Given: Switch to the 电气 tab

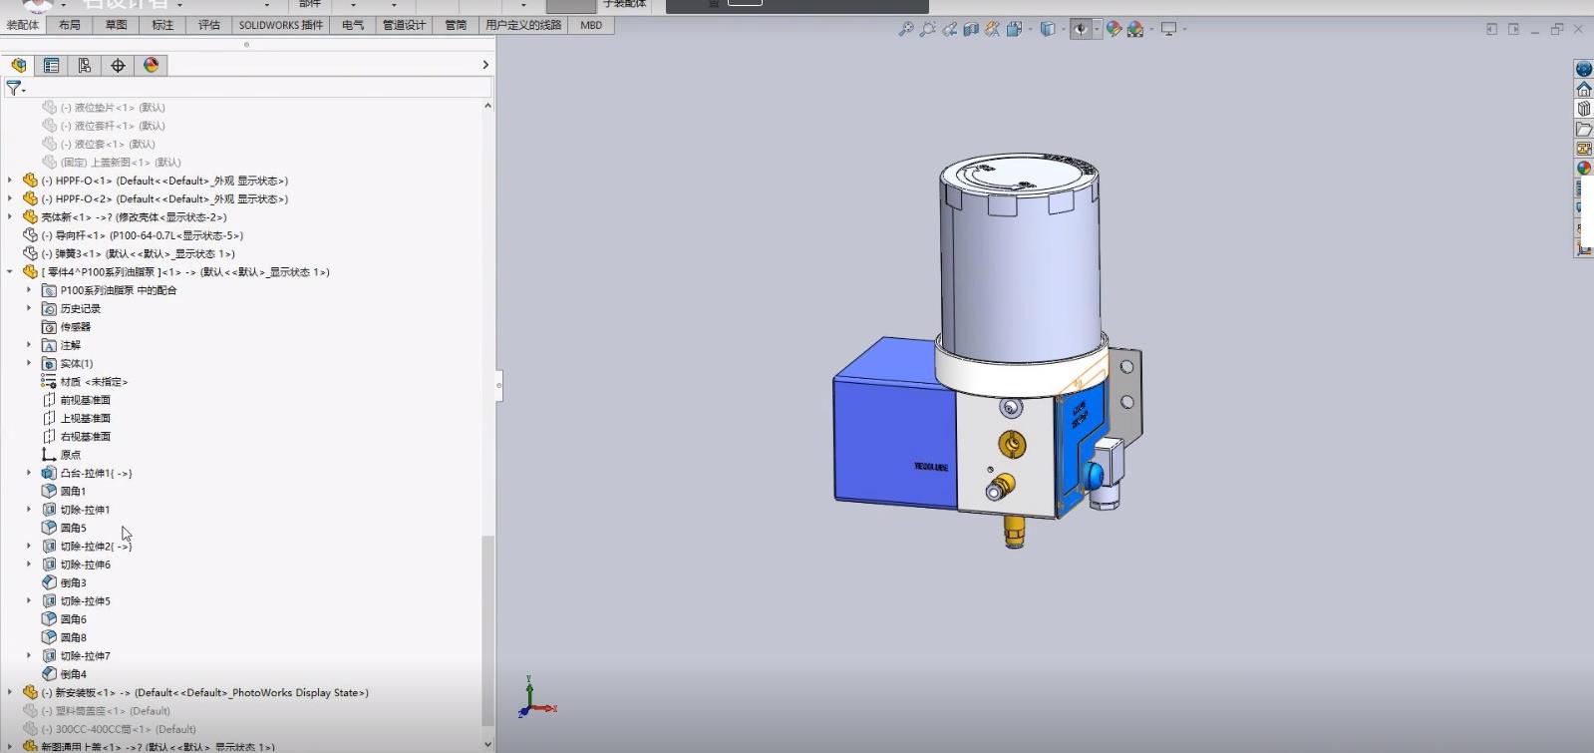Looking at the screenshot, I should click(x=353, y=25).
